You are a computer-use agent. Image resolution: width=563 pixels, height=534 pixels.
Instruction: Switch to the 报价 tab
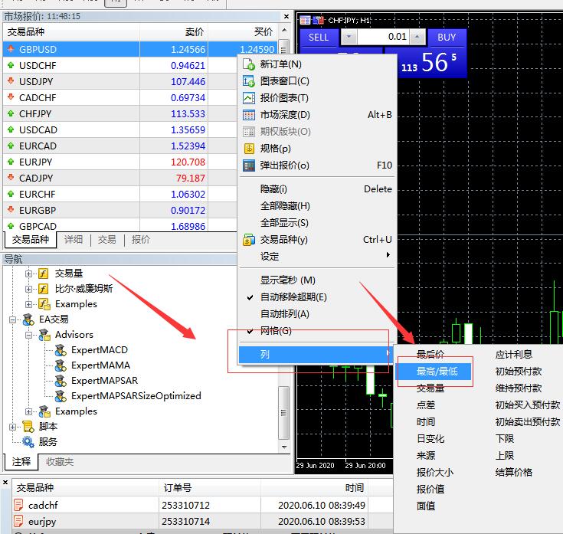[141, 240]
